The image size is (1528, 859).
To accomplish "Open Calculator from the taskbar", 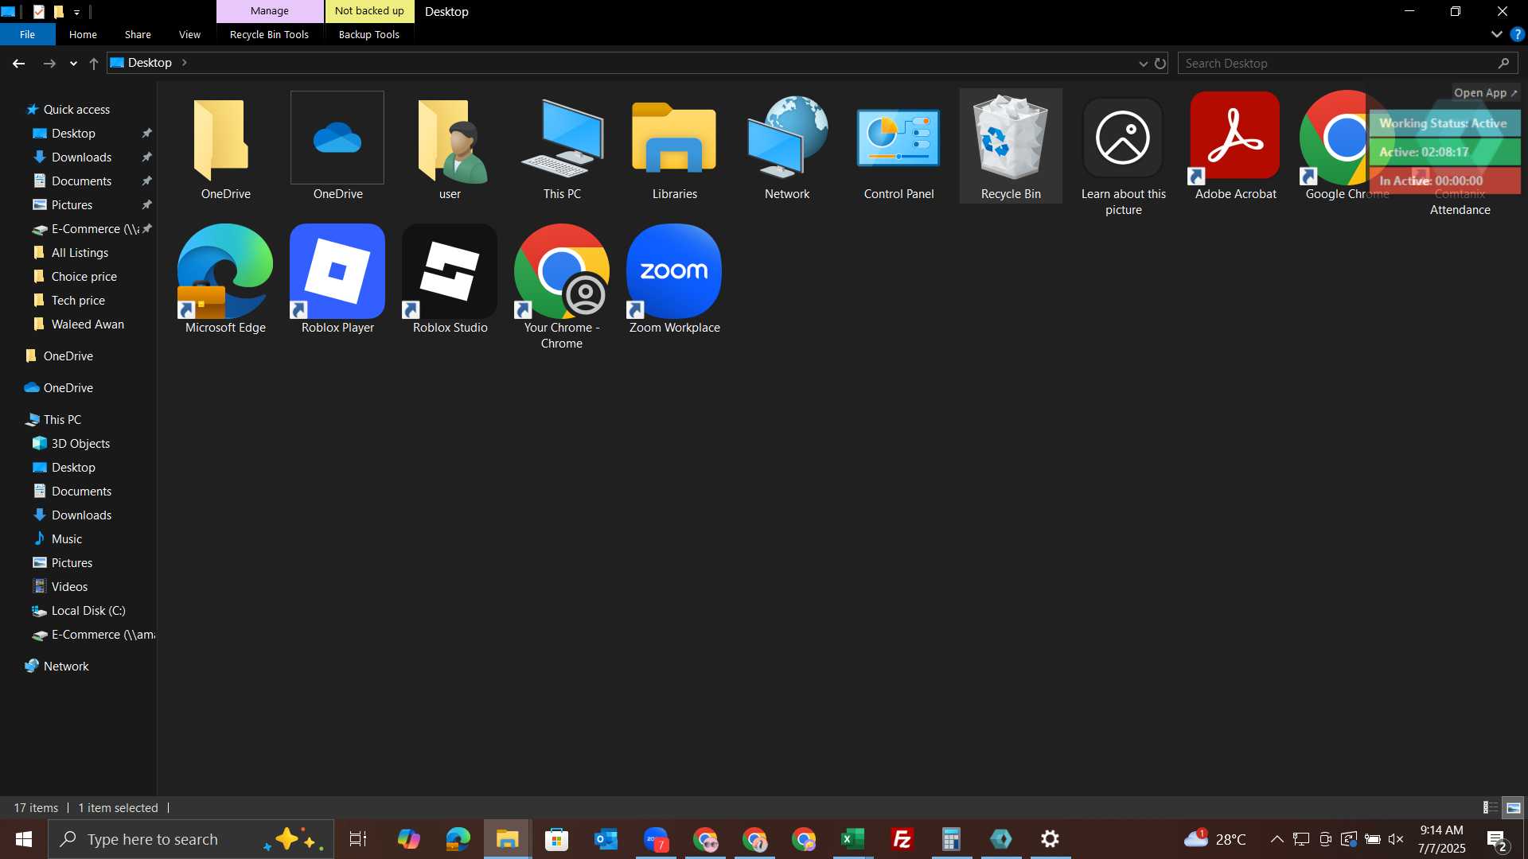I will coord(951,839).
